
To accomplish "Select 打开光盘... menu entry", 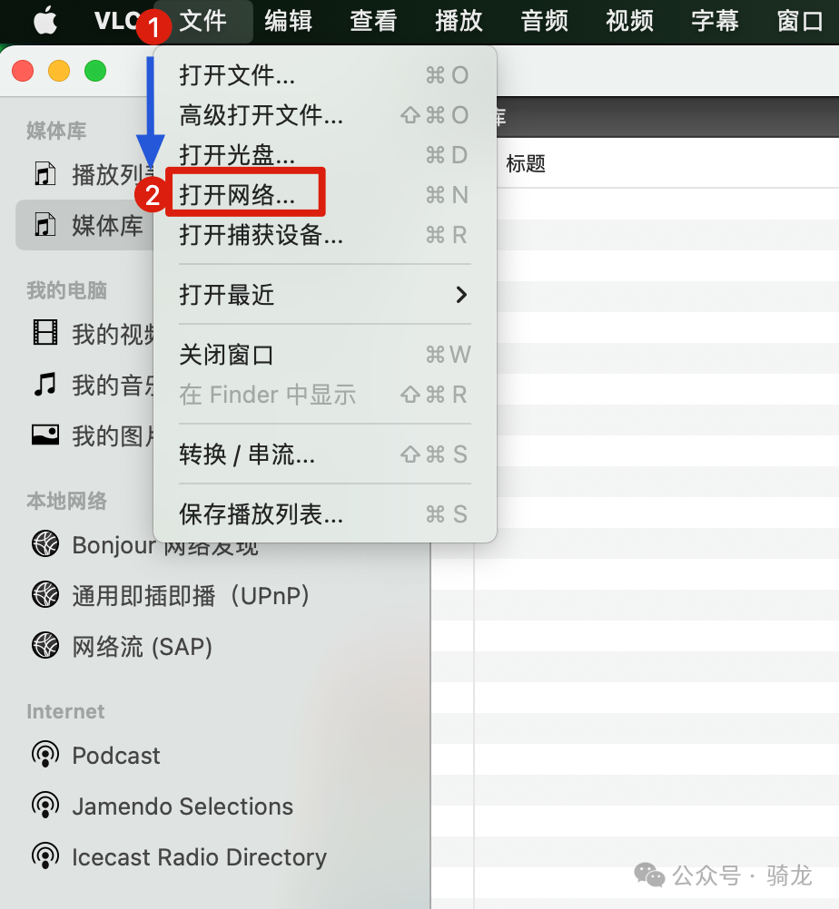I will pyautogui.click(x=324, y=155).
